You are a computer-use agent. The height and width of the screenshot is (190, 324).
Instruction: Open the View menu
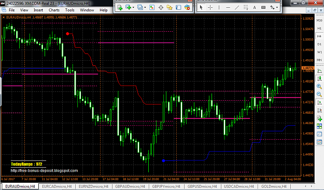24,10
